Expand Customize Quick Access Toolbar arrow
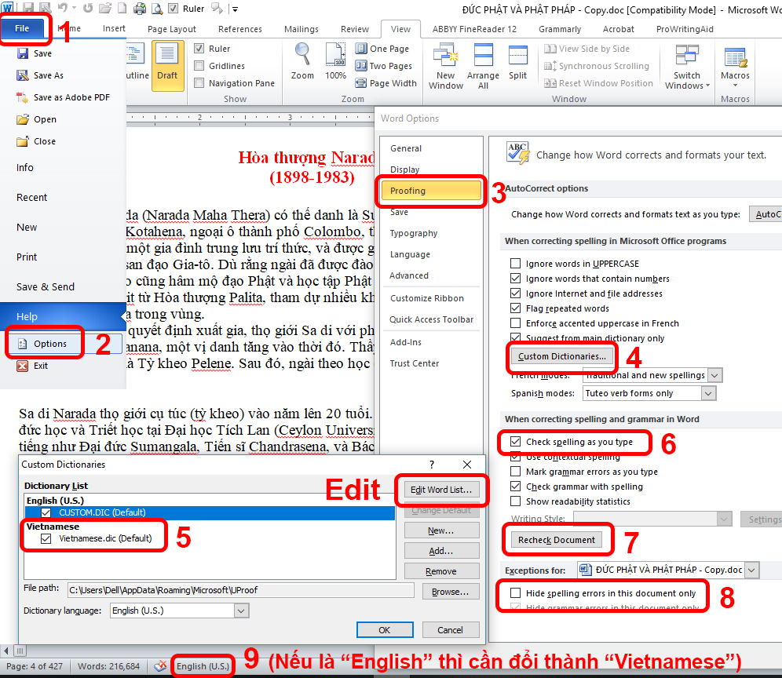The height and width of the screenshot is (678, 782). [235, 9]
